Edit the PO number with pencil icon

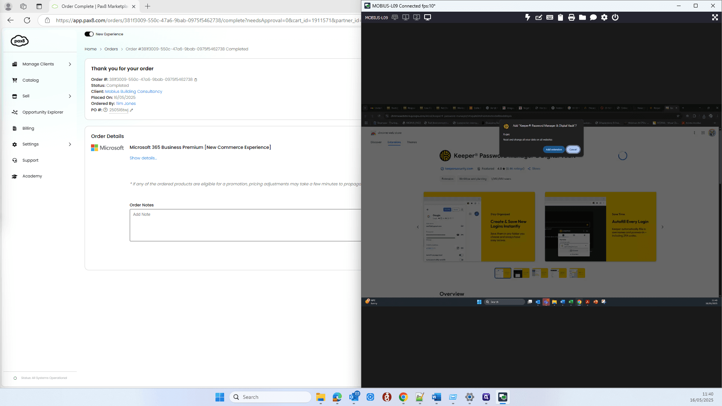pyautogui.click(x=131, y=110)
